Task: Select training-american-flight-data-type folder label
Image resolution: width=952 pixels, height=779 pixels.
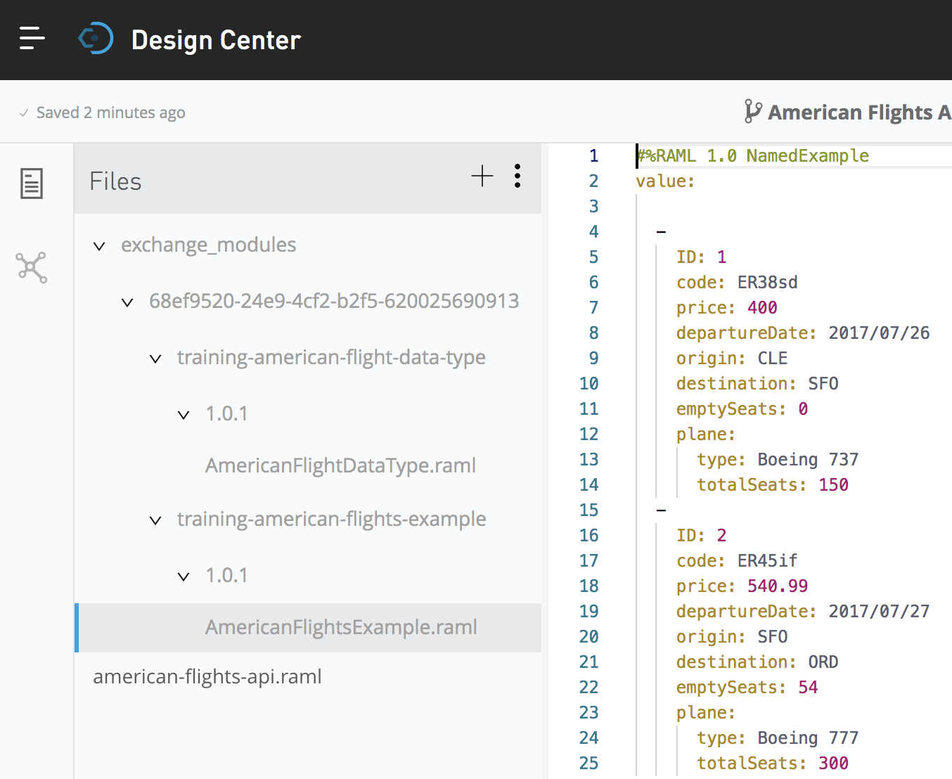Action: (x=331, y=357)
